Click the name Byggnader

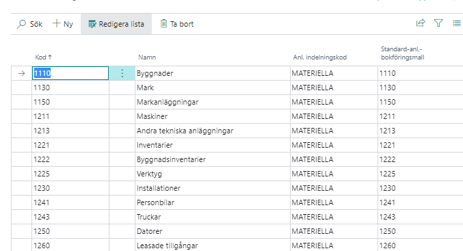155,74
